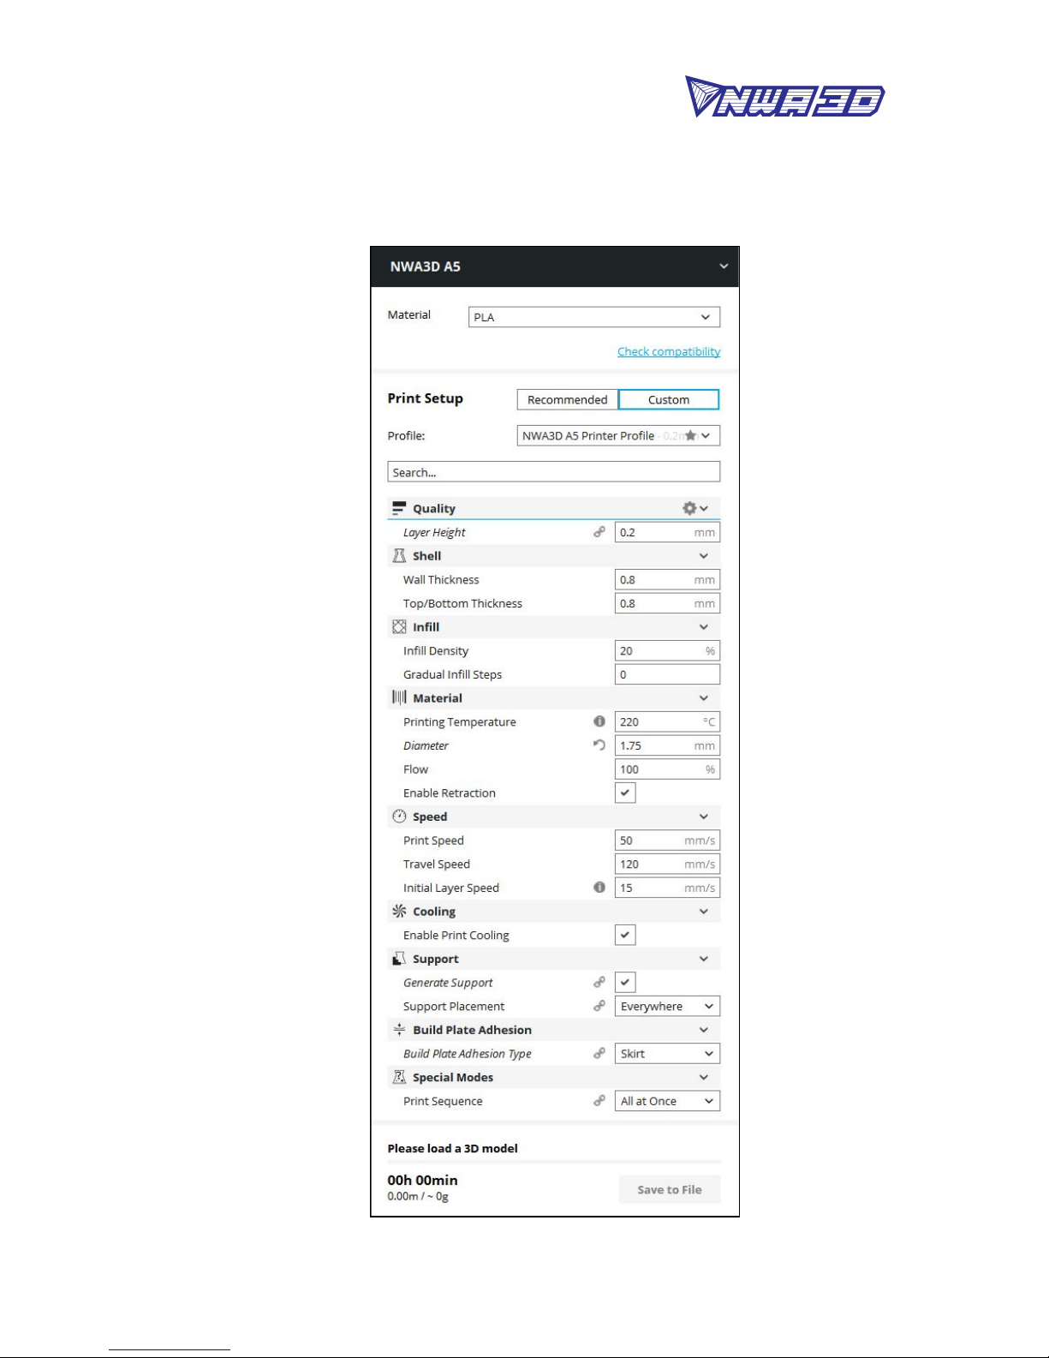The width and height of the screenshot is (1049, 1358).
Task: Open the Material PLA dropdown
Action: 594,317
